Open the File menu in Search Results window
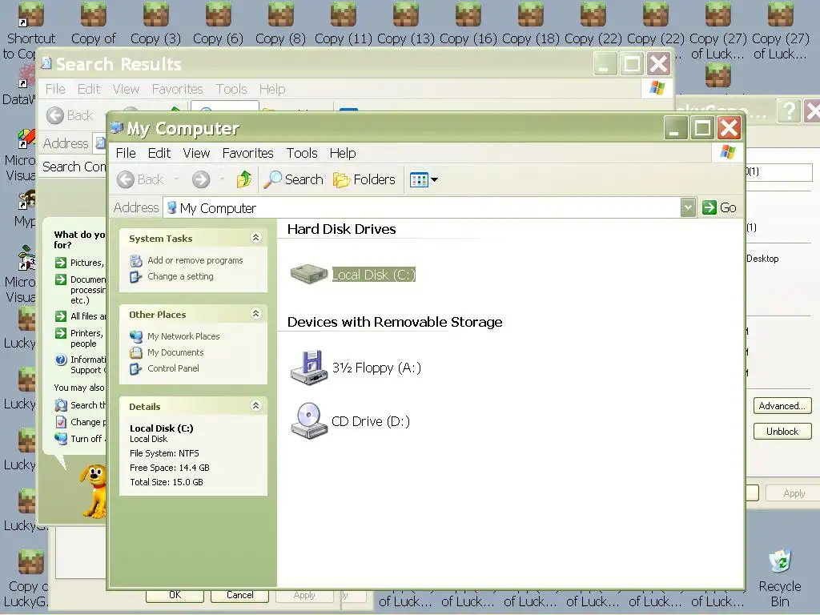This screenshot has height=615, width=820. [55, 89]
